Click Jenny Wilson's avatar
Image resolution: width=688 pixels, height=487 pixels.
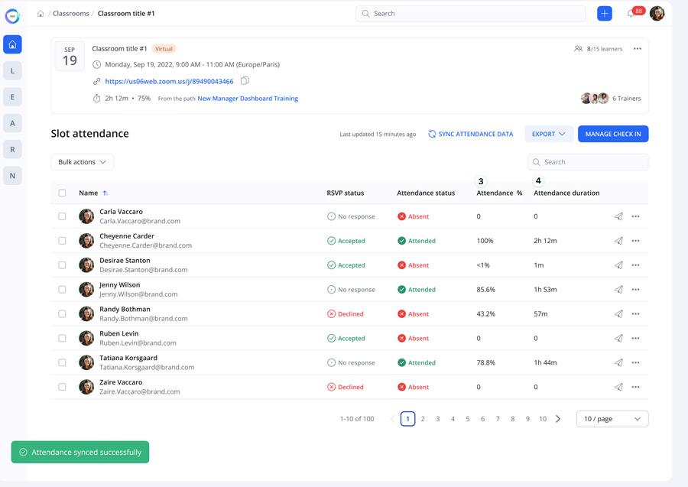click(x=86, y=290)
